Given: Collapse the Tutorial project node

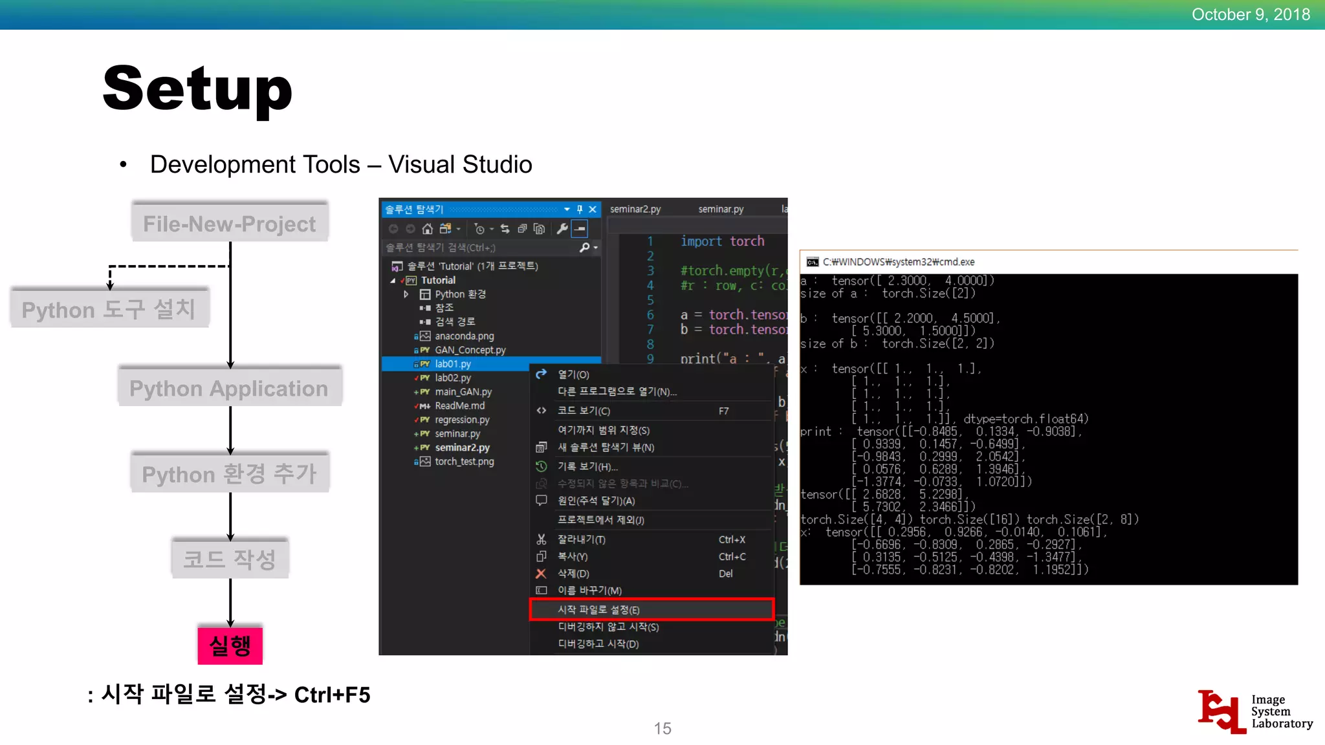Looking at the screenshot, I should coord(393,281).
